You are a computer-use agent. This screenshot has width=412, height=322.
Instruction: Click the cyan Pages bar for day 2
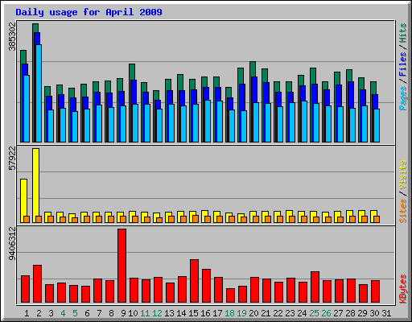tap(39, 93)
